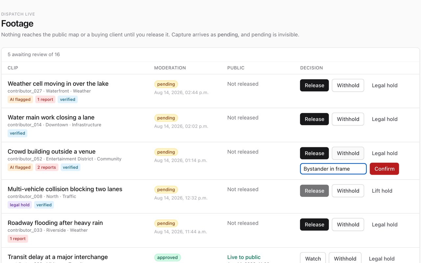Release the Roadway flooding clip
This screenshot has width=421, height=263.
(x=314, y=225)
